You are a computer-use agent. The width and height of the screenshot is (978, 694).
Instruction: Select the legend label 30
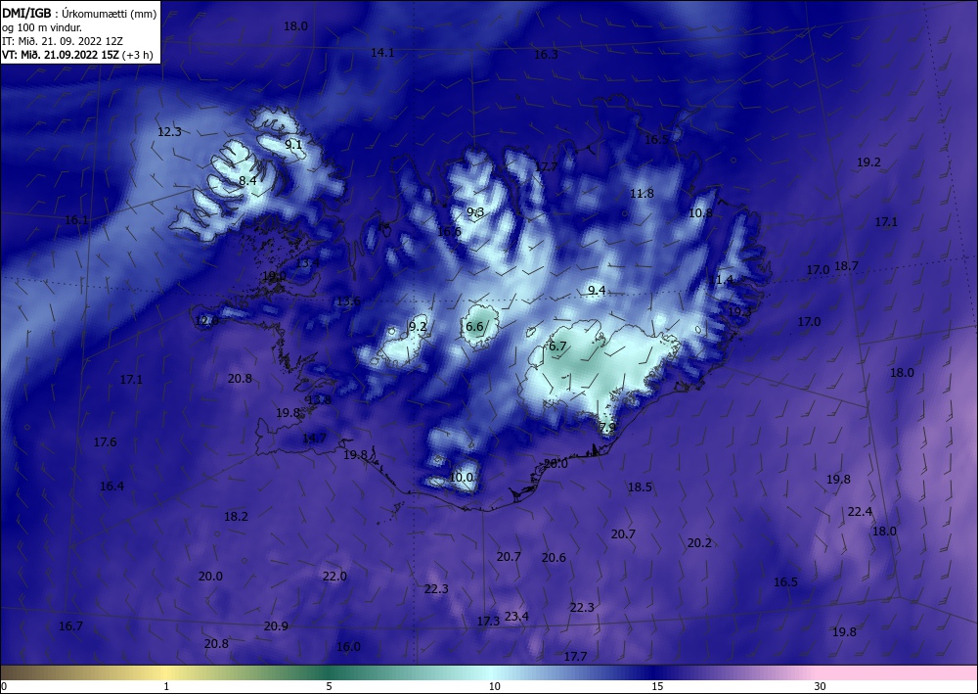(821, 686)
